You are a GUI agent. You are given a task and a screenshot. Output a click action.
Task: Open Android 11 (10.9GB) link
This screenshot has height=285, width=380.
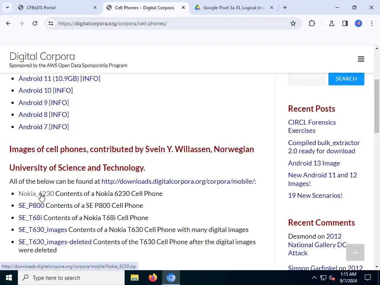coord(49,79)
